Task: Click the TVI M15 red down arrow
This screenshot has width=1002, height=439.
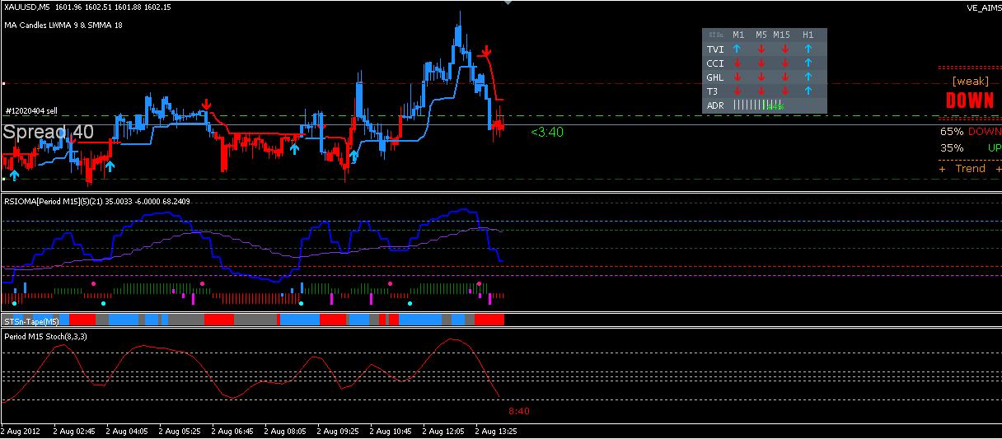Action: [x=784, y=49]
